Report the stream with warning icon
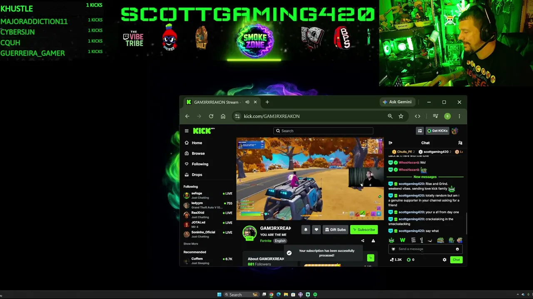Image resolution: width=533 pixels, height=299 pixels. 373,241
